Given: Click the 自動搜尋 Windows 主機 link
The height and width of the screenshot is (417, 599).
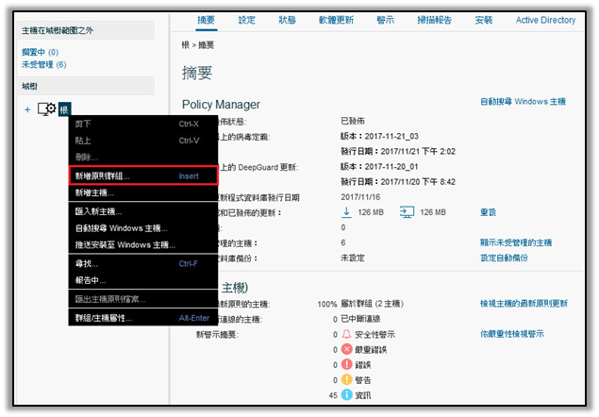Looking at the screenshot, I should [x=523, y=101].
